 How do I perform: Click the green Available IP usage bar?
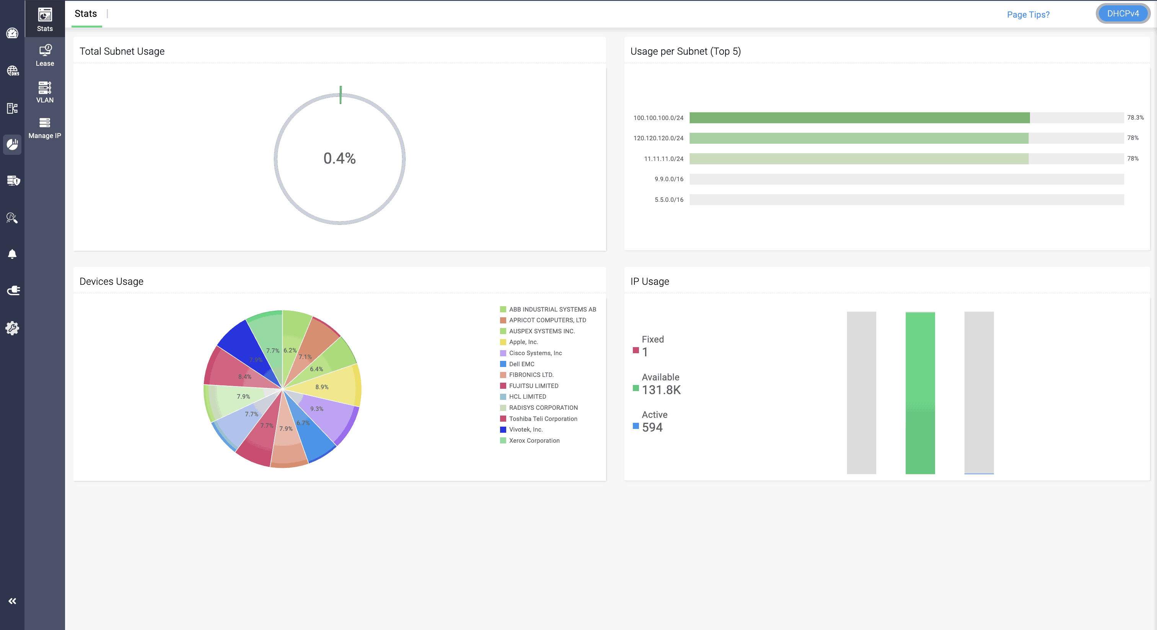click(x=920, y=393)
